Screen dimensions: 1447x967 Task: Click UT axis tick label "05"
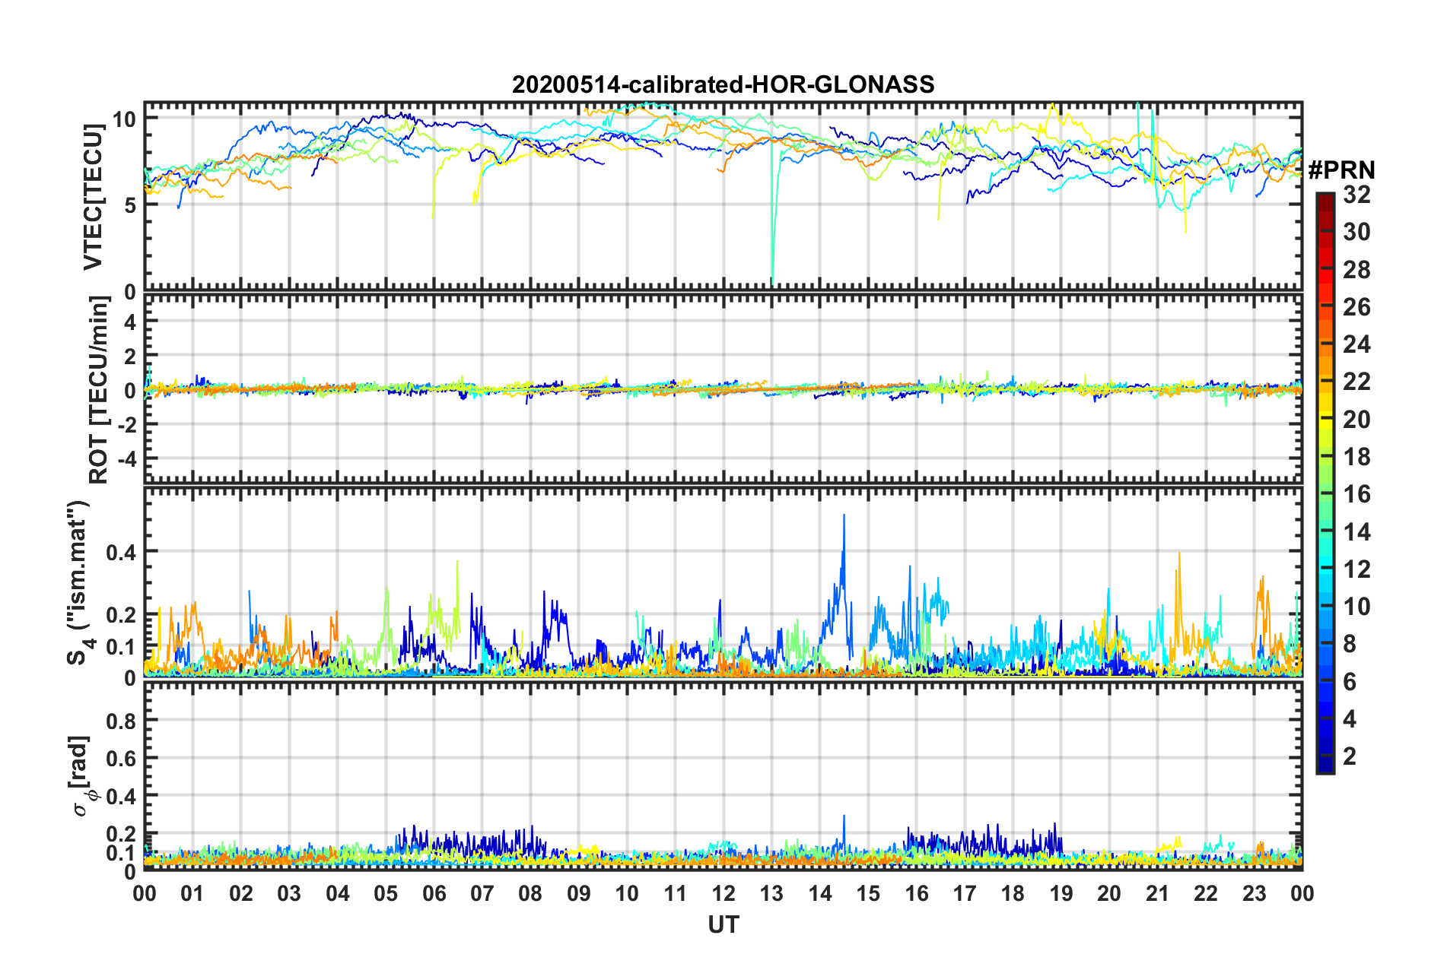pyautogui.click(x=386, y=893)
